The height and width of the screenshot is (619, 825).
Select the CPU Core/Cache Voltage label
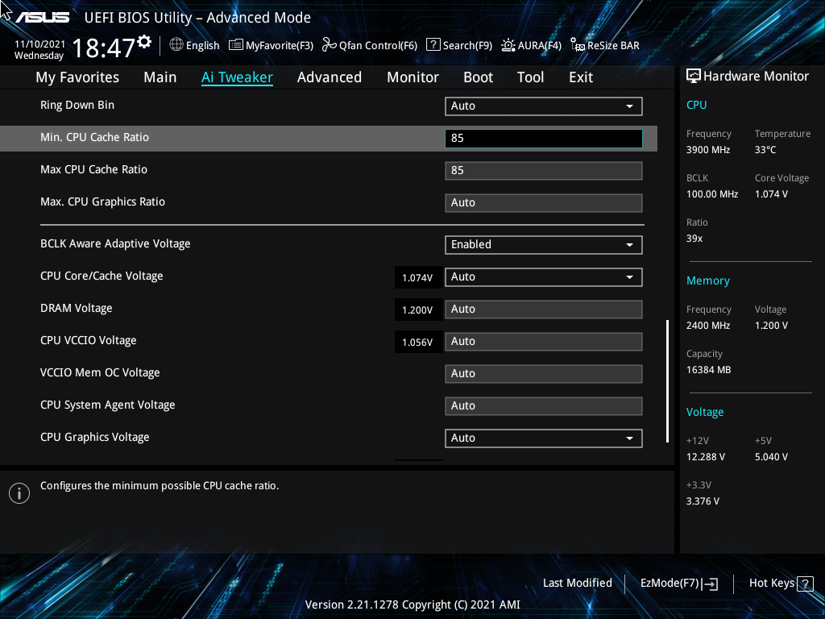102,276
